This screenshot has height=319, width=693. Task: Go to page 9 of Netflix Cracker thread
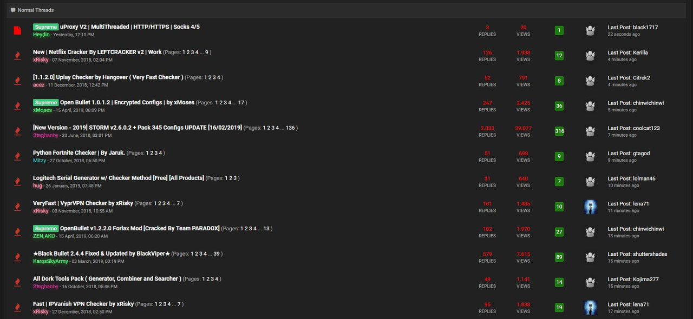pyautogui.click(x=207, y=52)
